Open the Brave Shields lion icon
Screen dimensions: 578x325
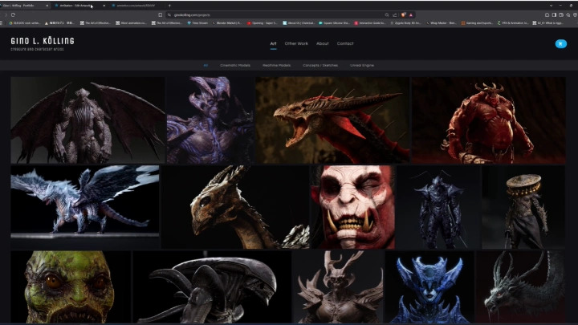click(x=403, y=14)
